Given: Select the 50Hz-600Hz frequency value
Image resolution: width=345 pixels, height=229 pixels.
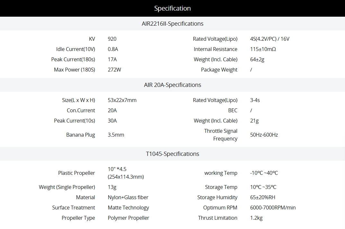Looking at the screenshot, I should [x=264, y=135].
